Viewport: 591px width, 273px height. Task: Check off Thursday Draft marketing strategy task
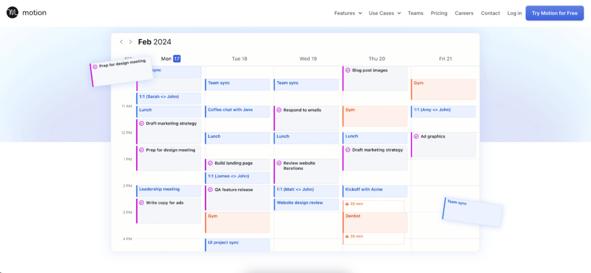point(348,150)
